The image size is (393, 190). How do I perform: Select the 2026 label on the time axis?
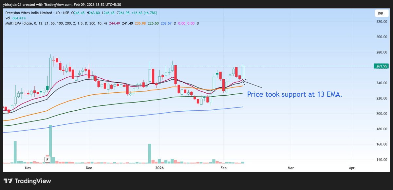(x=159, y=168)
